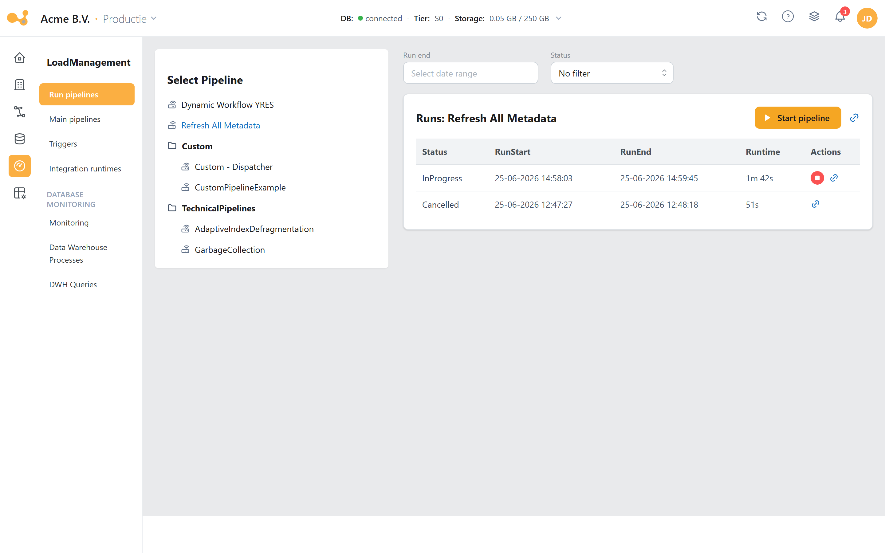Click the Status column header

tap(435, 152)
